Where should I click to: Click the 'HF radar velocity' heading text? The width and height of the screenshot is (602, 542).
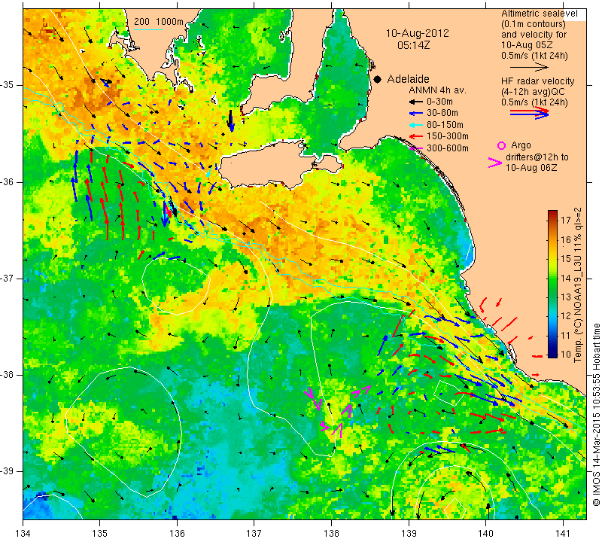[537, 81]
